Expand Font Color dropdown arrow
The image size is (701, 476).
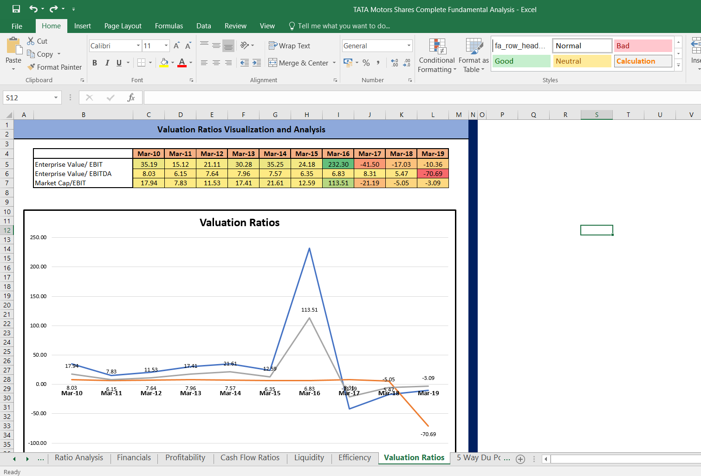pos(191,63)
